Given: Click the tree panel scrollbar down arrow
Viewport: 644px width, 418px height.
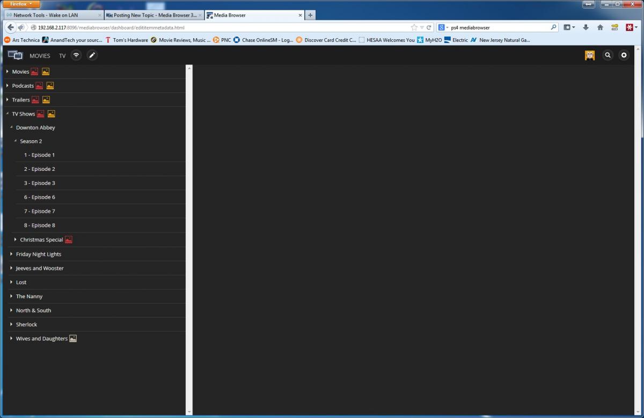Looking at the screenshot, I should click(189, 412).
